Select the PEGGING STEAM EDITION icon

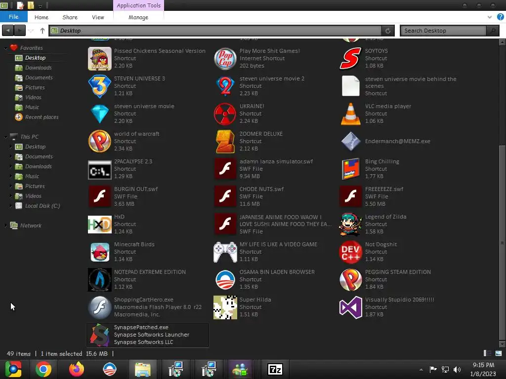350,280
